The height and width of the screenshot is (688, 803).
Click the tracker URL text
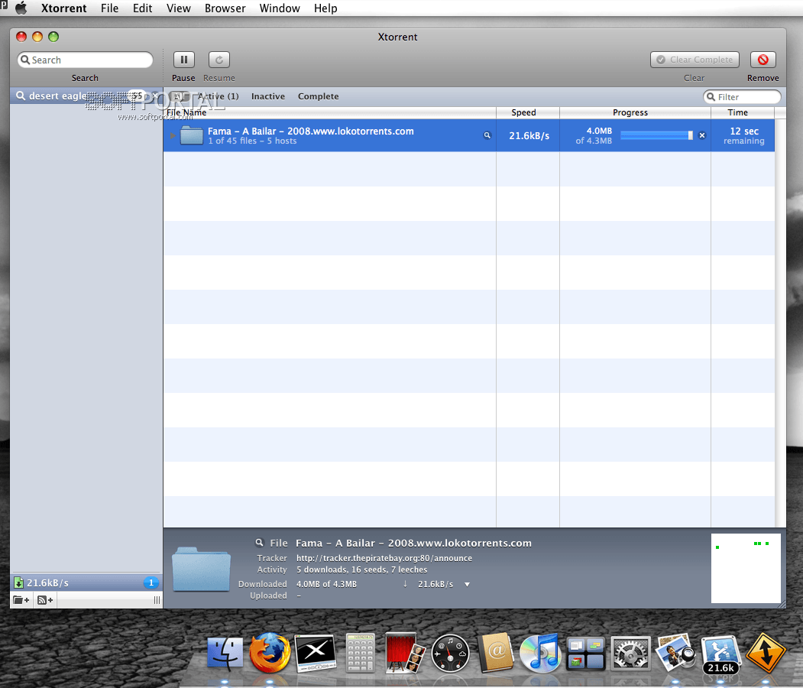[x=384, y=558]
